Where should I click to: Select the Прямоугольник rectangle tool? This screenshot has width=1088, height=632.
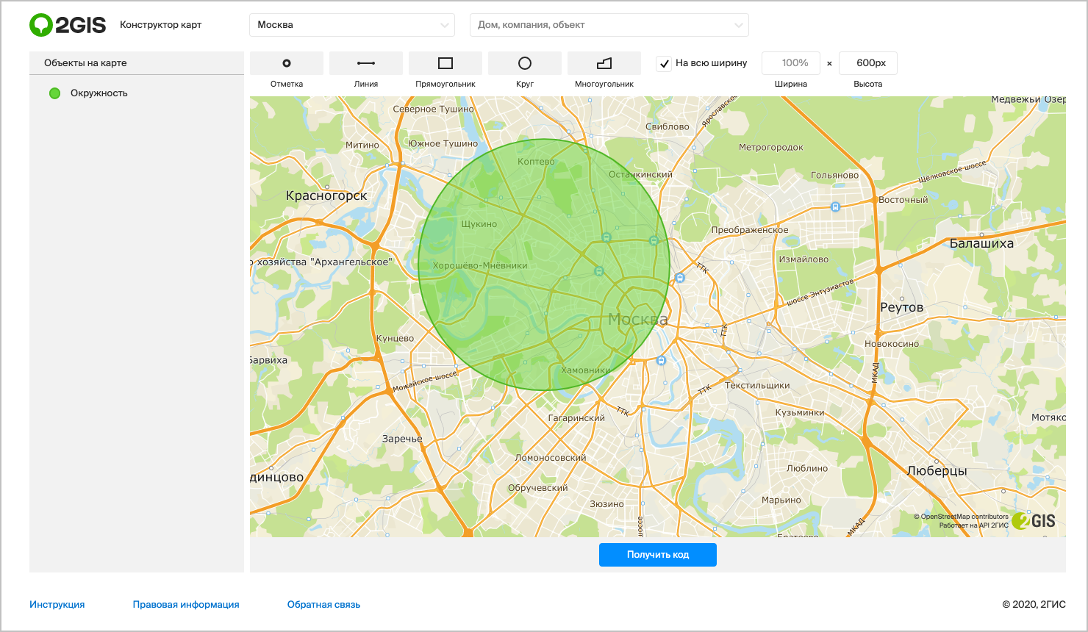pos(445,63)
